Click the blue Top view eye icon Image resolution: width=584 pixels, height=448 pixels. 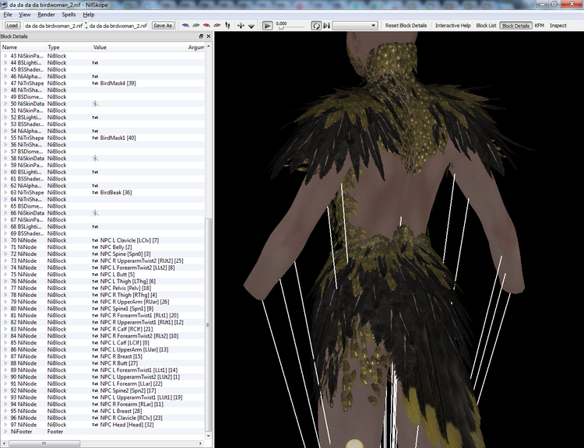pos(185,26)
